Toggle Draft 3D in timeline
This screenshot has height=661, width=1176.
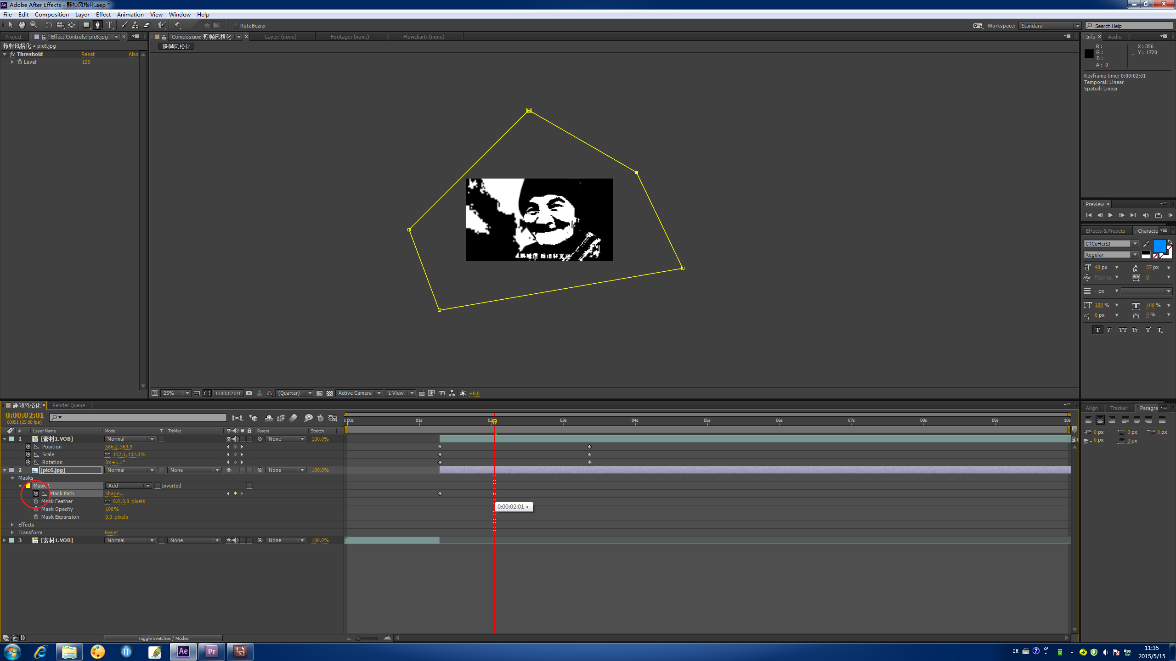(253, 418)
